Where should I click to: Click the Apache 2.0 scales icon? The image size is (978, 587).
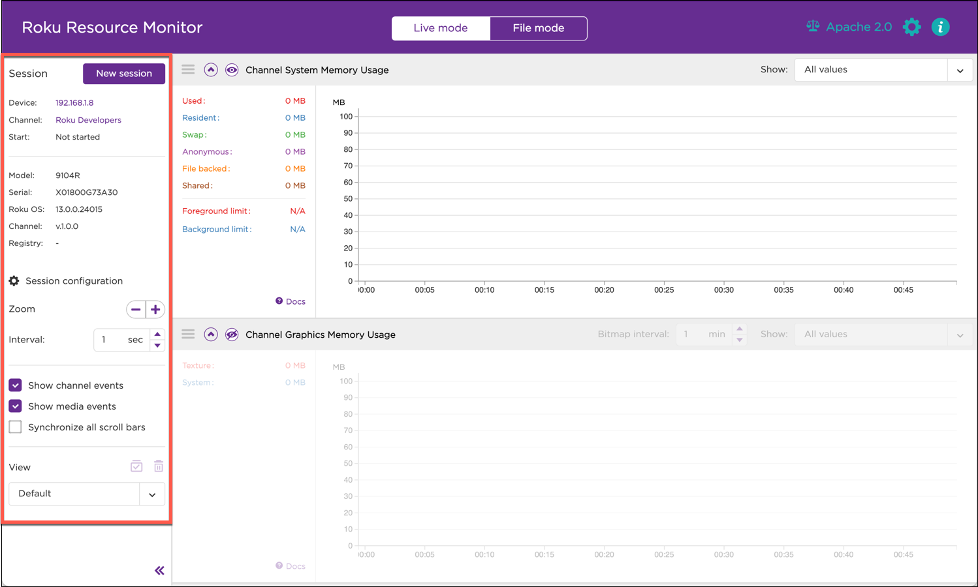pyautogui.click(x=812, y=25)
